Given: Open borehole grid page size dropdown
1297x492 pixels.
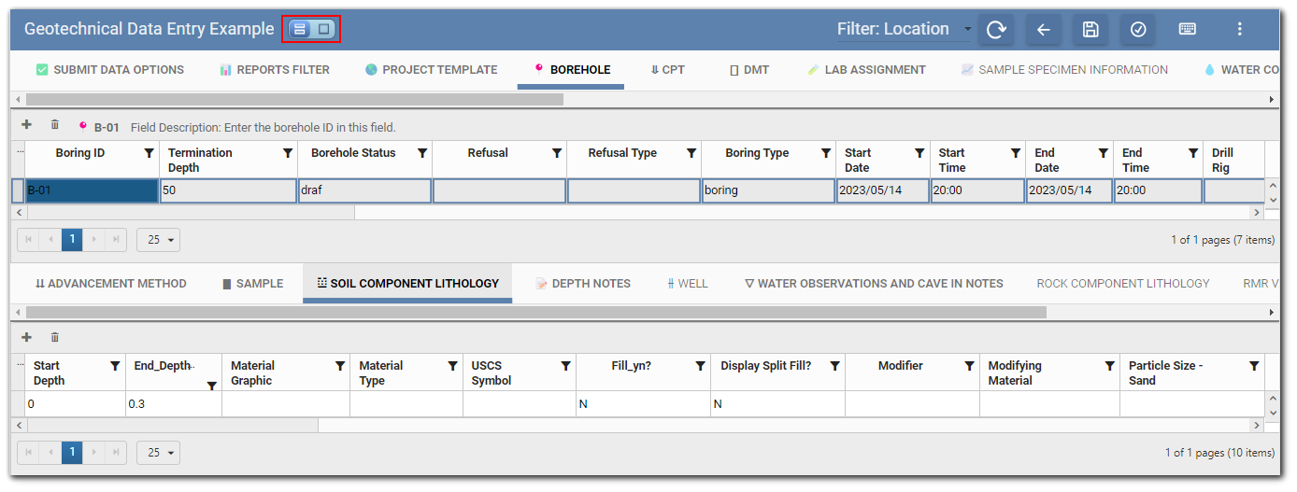Looking at the screenshot, I should [158, 240].
